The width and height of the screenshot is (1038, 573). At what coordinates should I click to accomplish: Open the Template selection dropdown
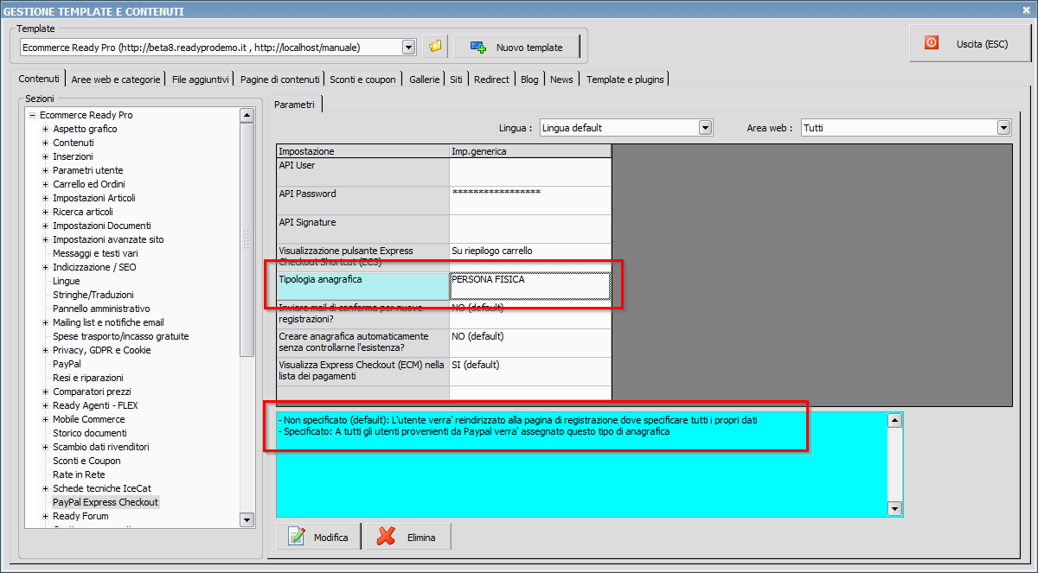pyautogui.click(x=409, y=47)
